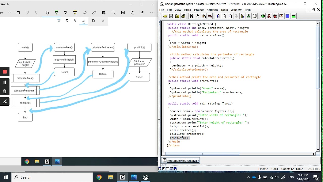The image size is (323, 182).
Task: Toggle Touch Writing in Sketch toolbar
Action: click(x=47, y=12)
